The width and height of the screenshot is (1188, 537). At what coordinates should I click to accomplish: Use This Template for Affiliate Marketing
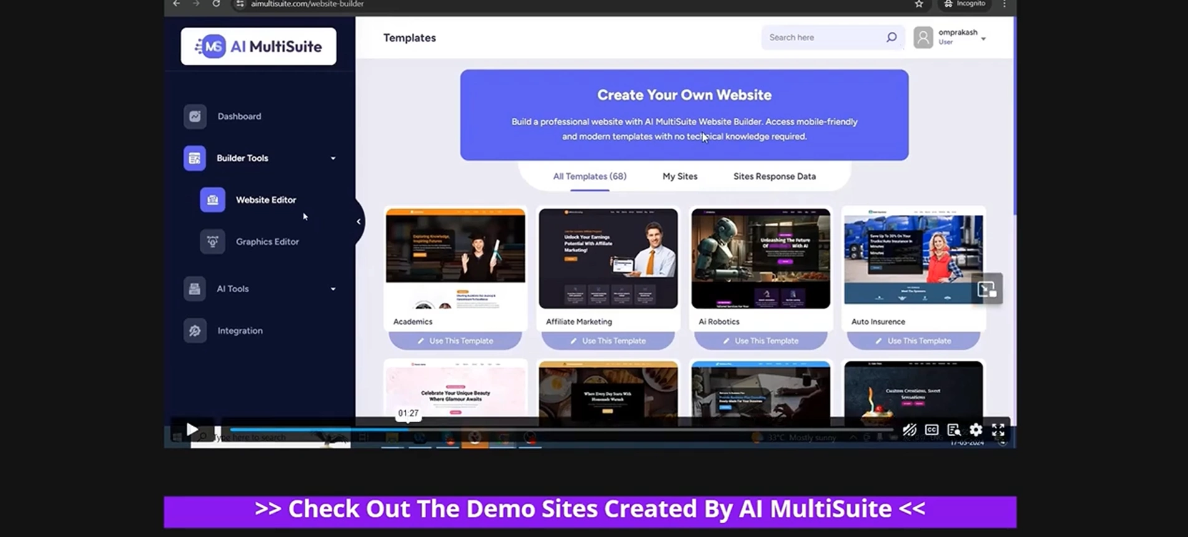pyautogui.click(x=608, y=341)
